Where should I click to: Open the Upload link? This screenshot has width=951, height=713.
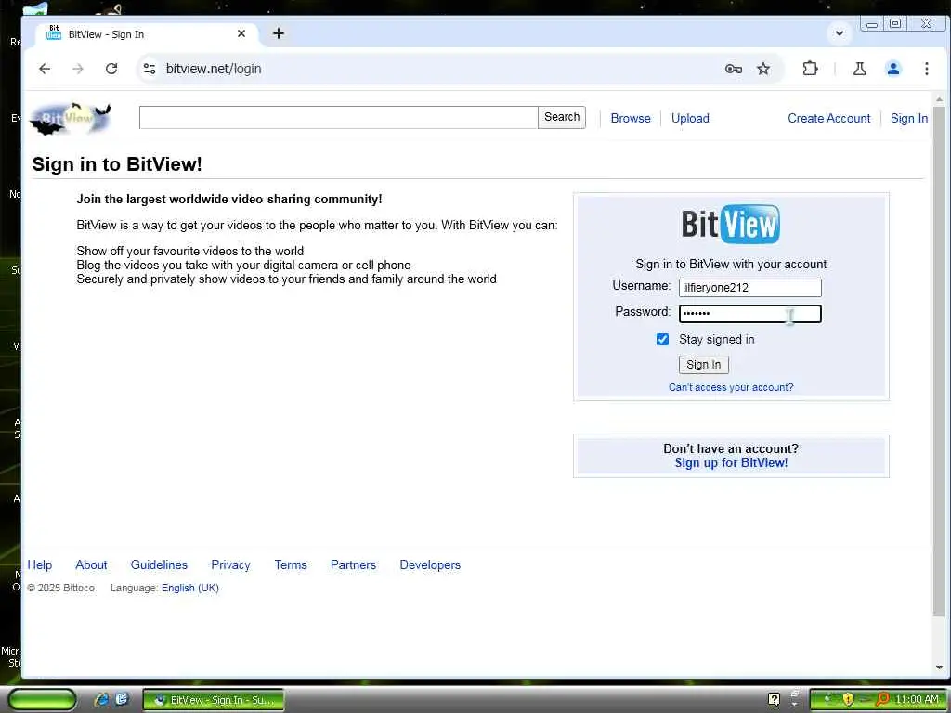pyautogui.click(x=690, y=118)
